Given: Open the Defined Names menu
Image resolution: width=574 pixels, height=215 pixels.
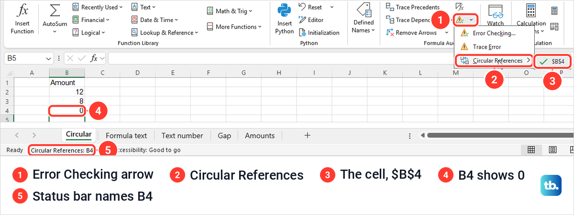Looking at the screenshot, I should [364, 19].
